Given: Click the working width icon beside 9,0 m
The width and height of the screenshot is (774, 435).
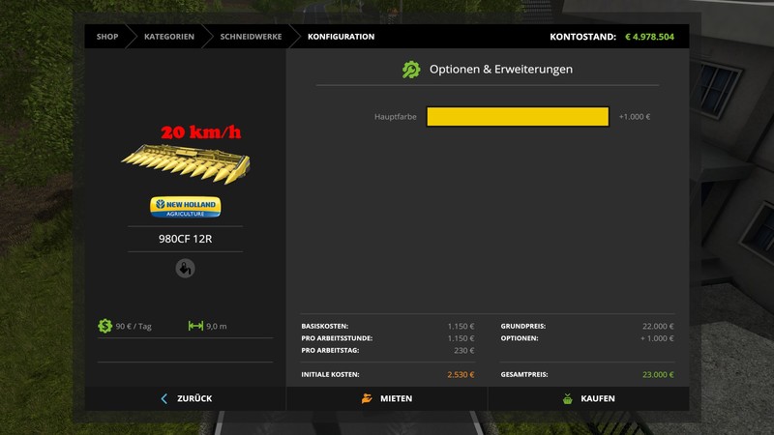Looking at the screenshot, I should [195, 326].
